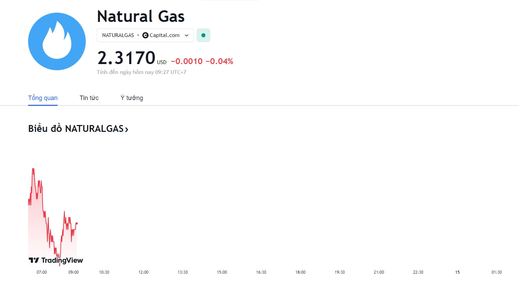Open the NATURALGAS symbol source dropdown
519x286 pixels.
[145, 35]
